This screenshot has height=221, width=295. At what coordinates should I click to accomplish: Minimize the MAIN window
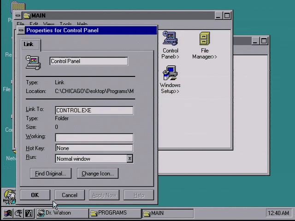coord(218,15)
